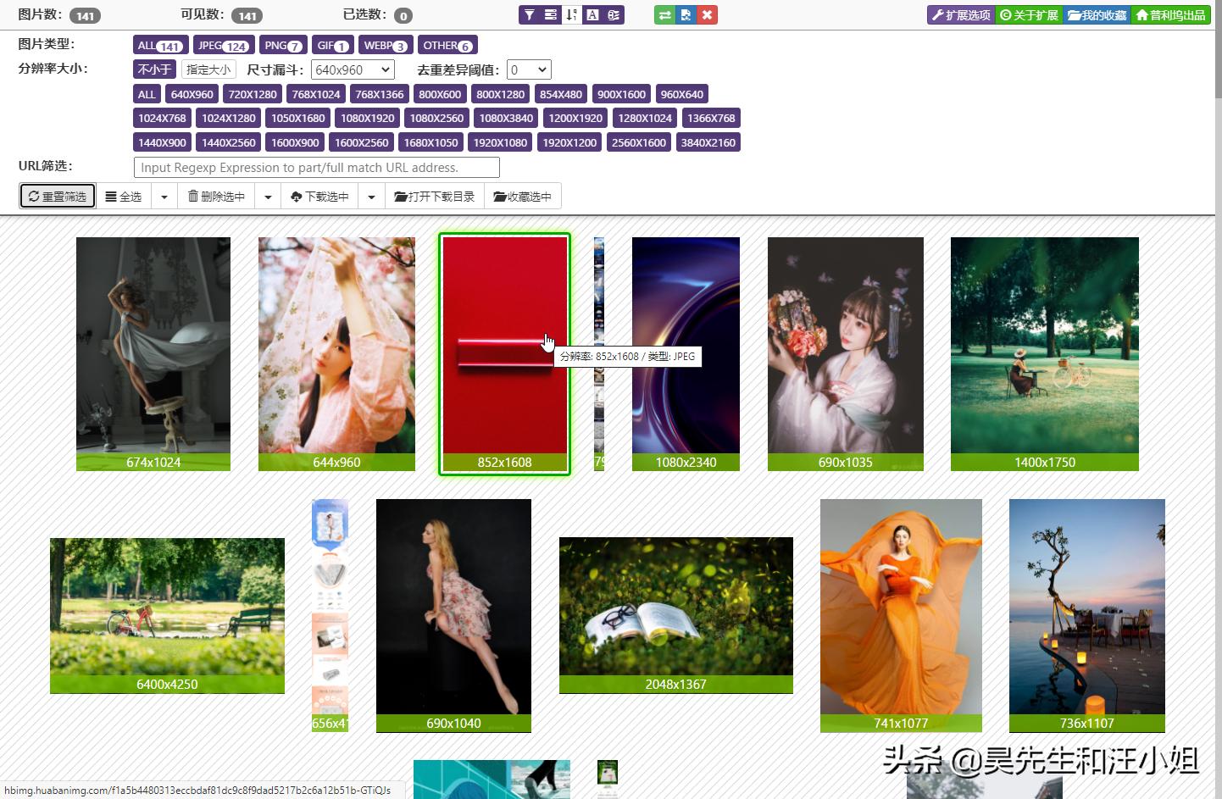Toggle the 720X1280 resolution filter
The width and height of the screenshot is (1222, 799).
pos(253,94)
